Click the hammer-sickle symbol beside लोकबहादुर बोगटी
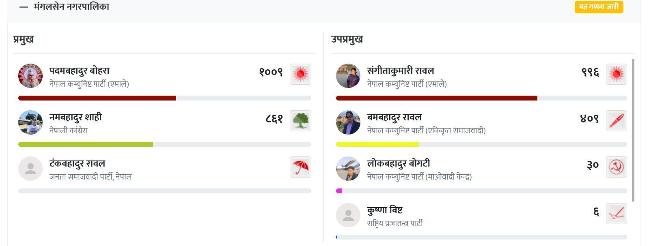The image size is (649, 246). [616, 167]
